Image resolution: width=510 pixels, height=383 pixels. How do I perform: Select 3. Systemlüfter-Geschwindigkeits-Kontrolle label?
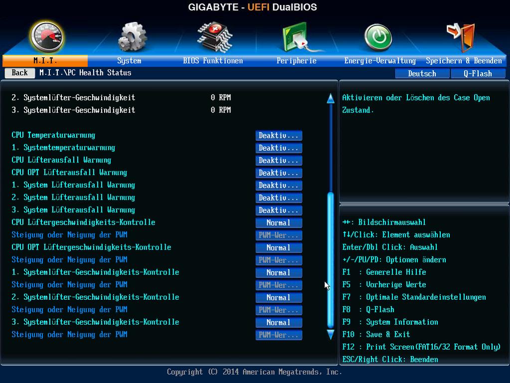[x=95, y=322]
